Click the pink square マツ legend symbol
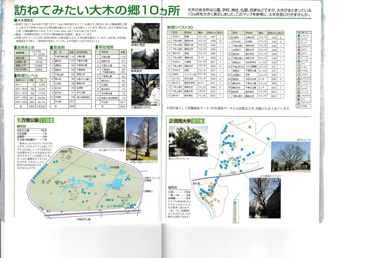Screen dimensions: 365x258 pyautogui.click(x=299, y=64)
